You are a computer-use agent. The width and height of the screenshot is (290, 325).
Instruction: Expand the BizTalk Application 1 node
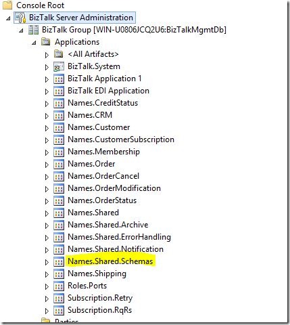(x=47, y=79)
